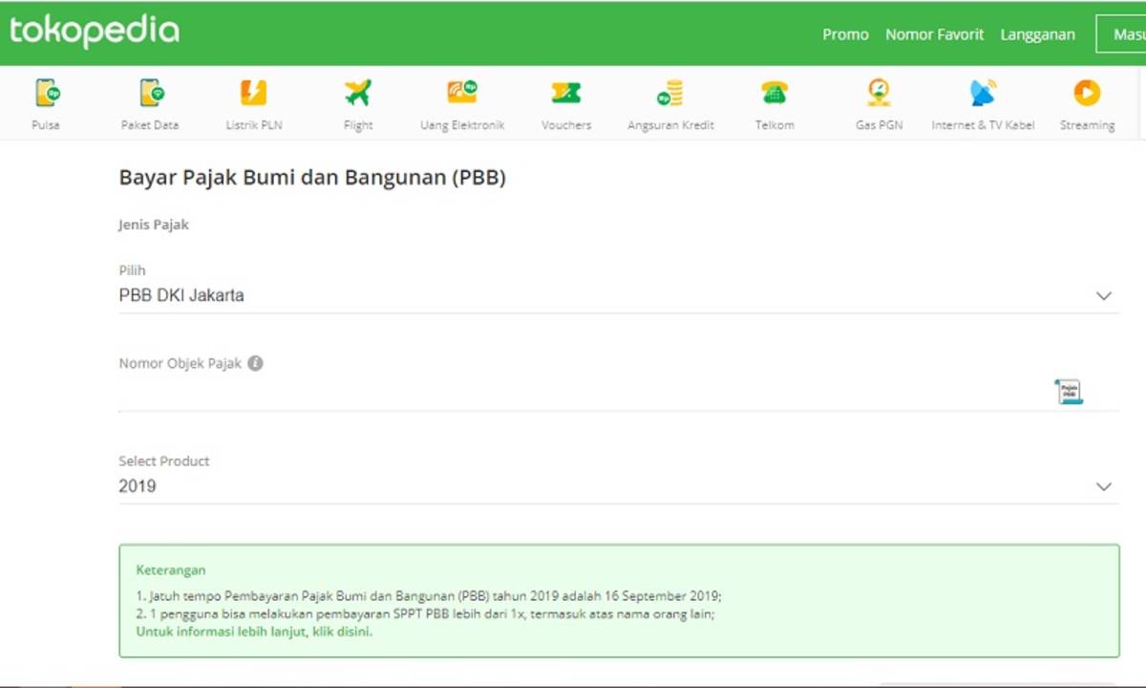The width and height of the screenshot is (1146, 688).
Task: Click the Nomor Objek Pajak info icon
Action: (255, 363)
